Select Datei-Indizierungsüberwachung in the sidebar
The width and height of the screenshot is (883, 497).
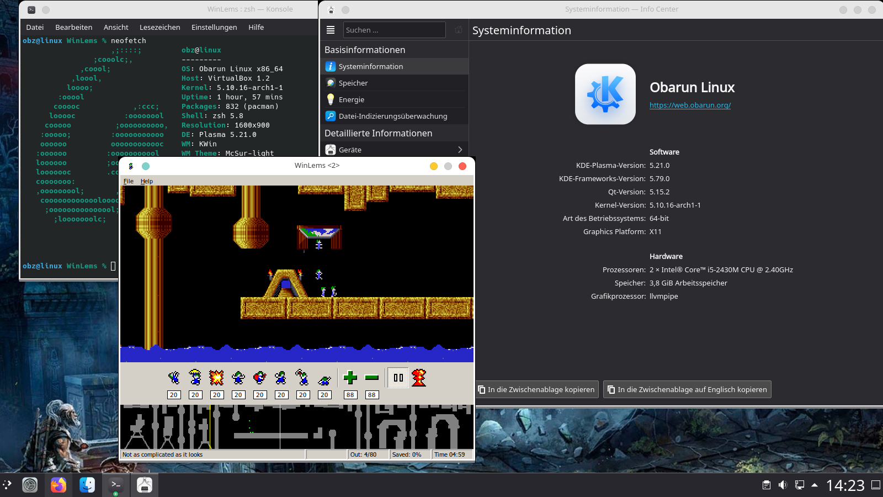click(394, 116)
